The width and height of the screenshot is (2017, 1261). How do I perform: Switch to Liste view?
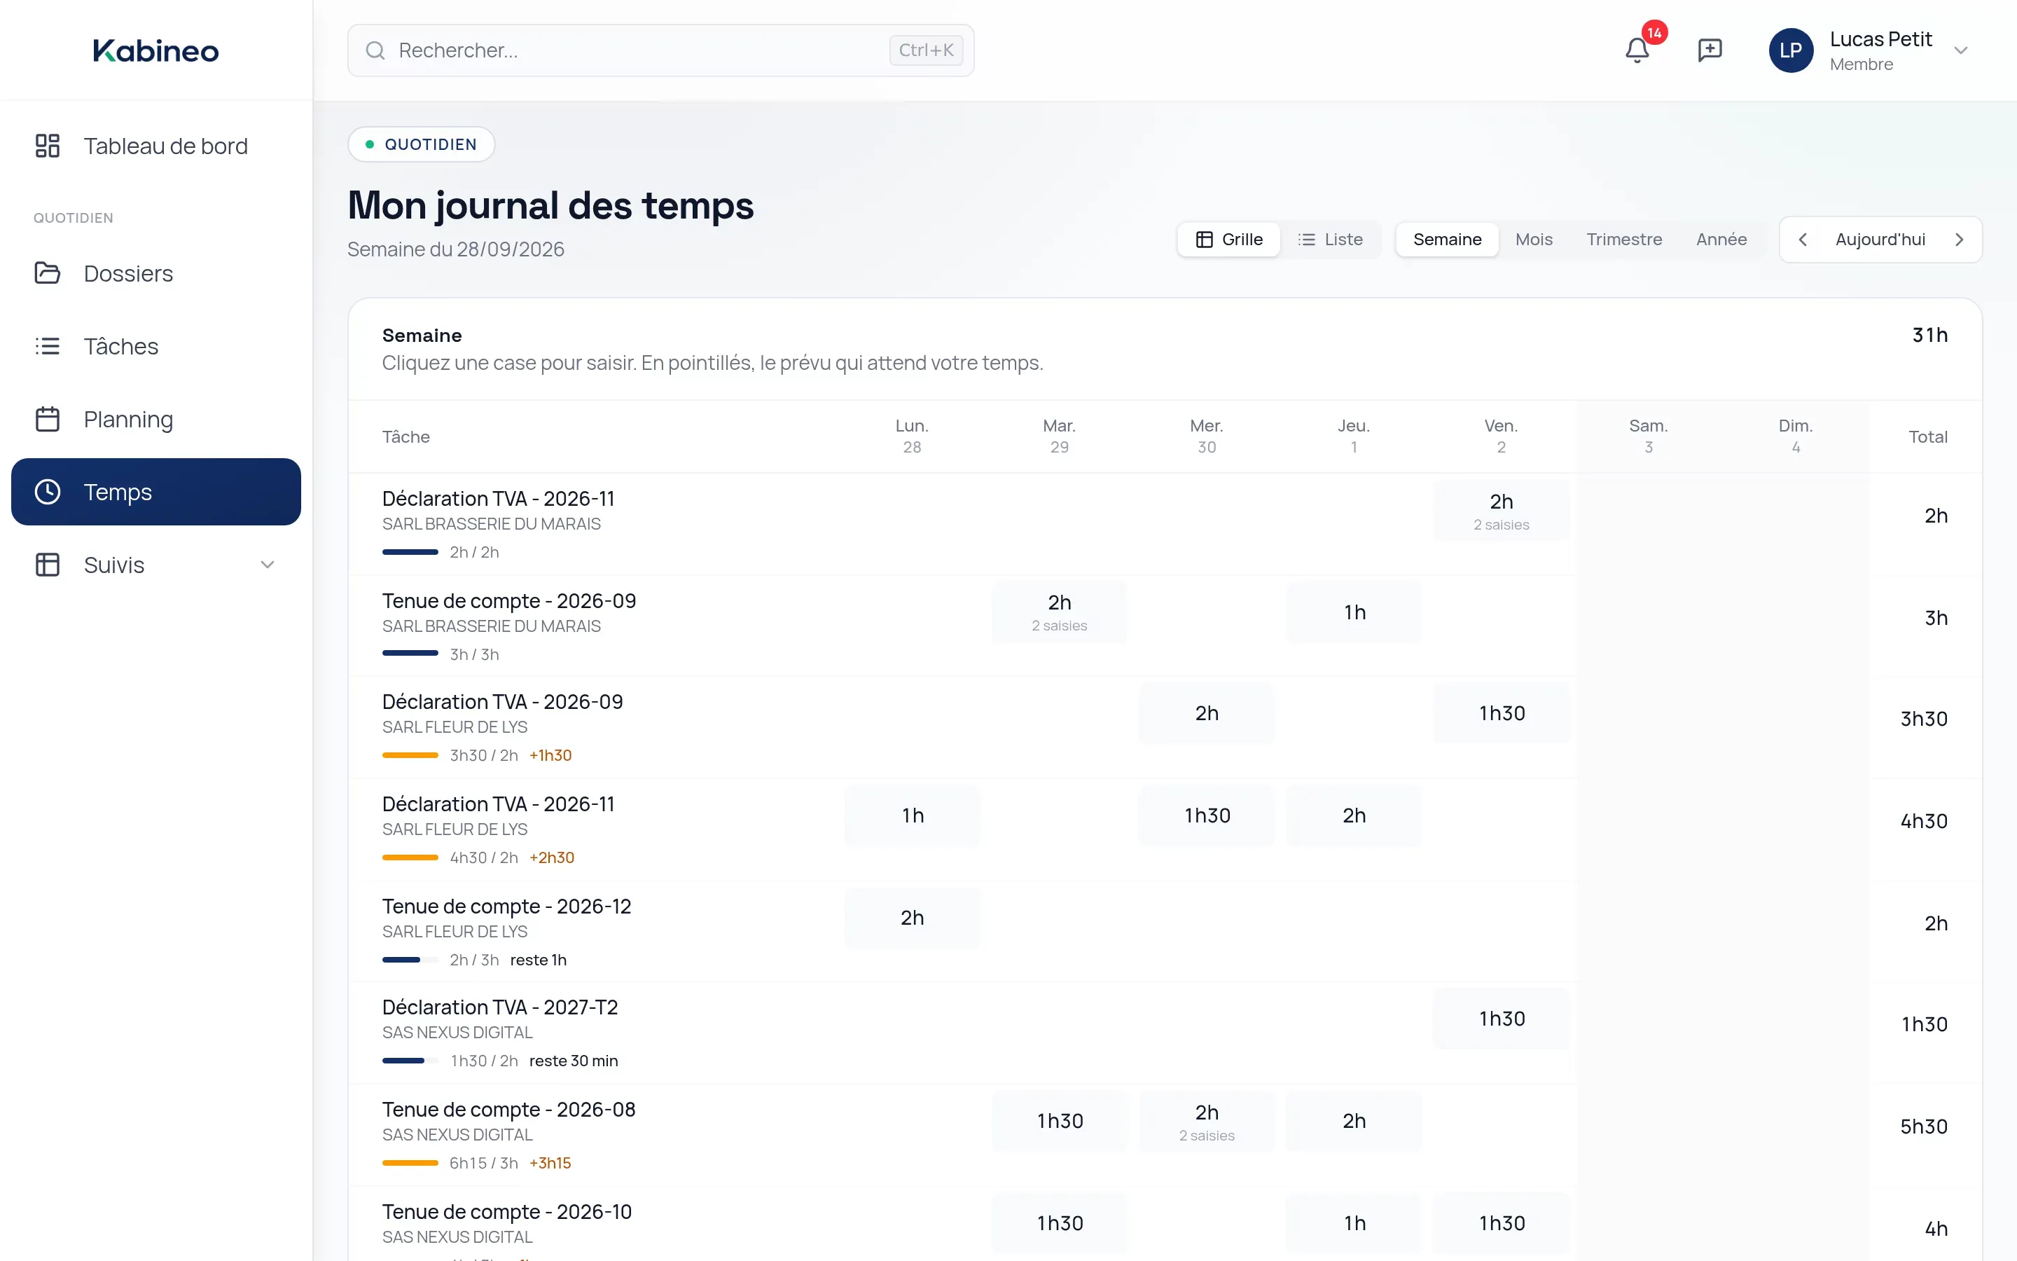[1330, 240]
